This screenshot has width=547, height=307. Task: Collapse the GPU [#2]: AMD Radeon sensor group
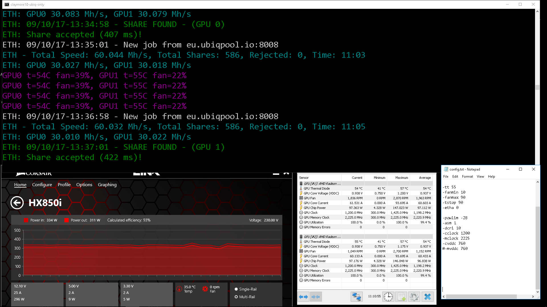coord(322,237)
